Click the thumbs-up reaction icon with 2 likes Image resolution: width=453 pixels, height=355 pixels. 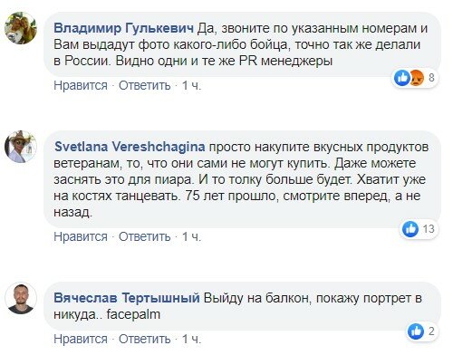(416, 331)
